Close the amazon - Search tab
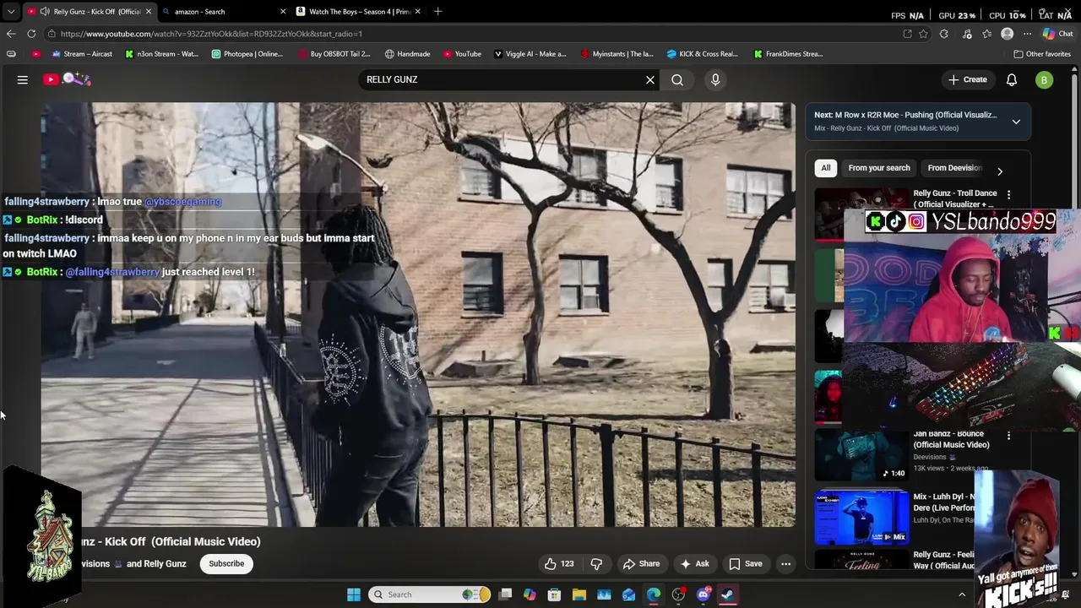Viewport: 1081px width, 608px height. coord(283,12)
